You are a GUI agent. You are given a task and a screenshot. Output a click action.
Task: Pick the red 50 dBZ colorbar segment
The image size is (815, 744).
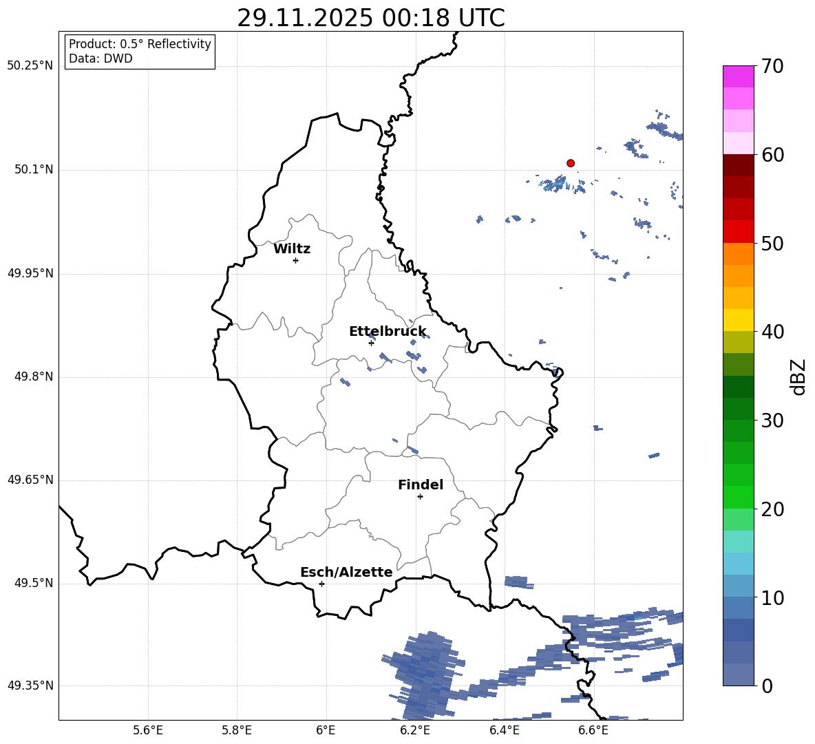point(738,232)
